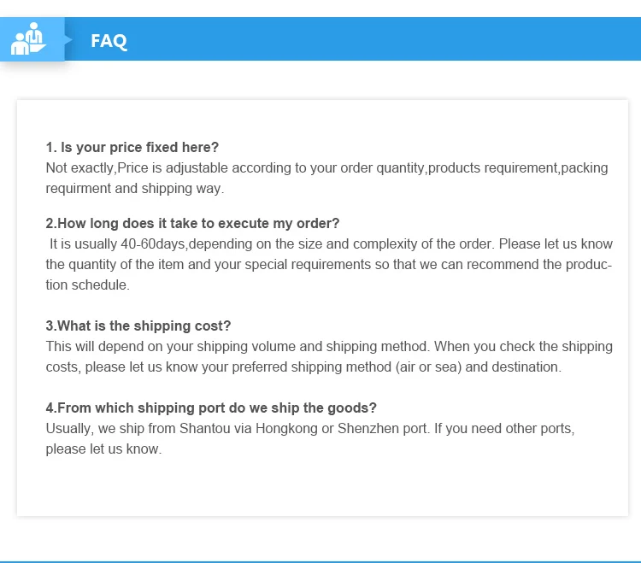This screenshot has width=641, height=563.
Task: Click the "requirment and shipping way." line
Action: [134, 188]
